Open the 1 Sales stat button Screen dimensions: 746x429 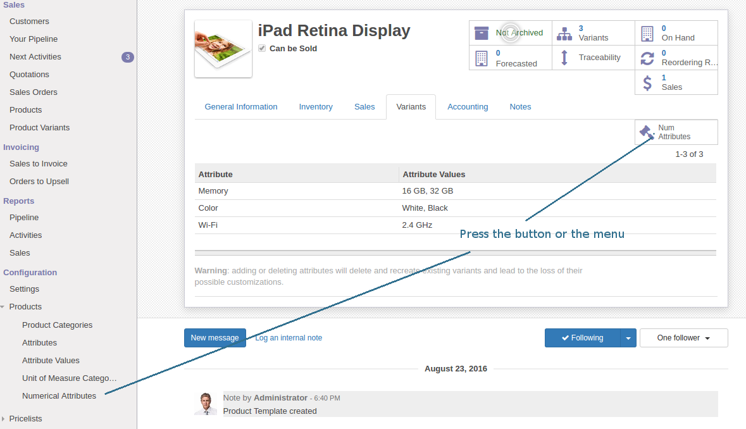(676, 83)
